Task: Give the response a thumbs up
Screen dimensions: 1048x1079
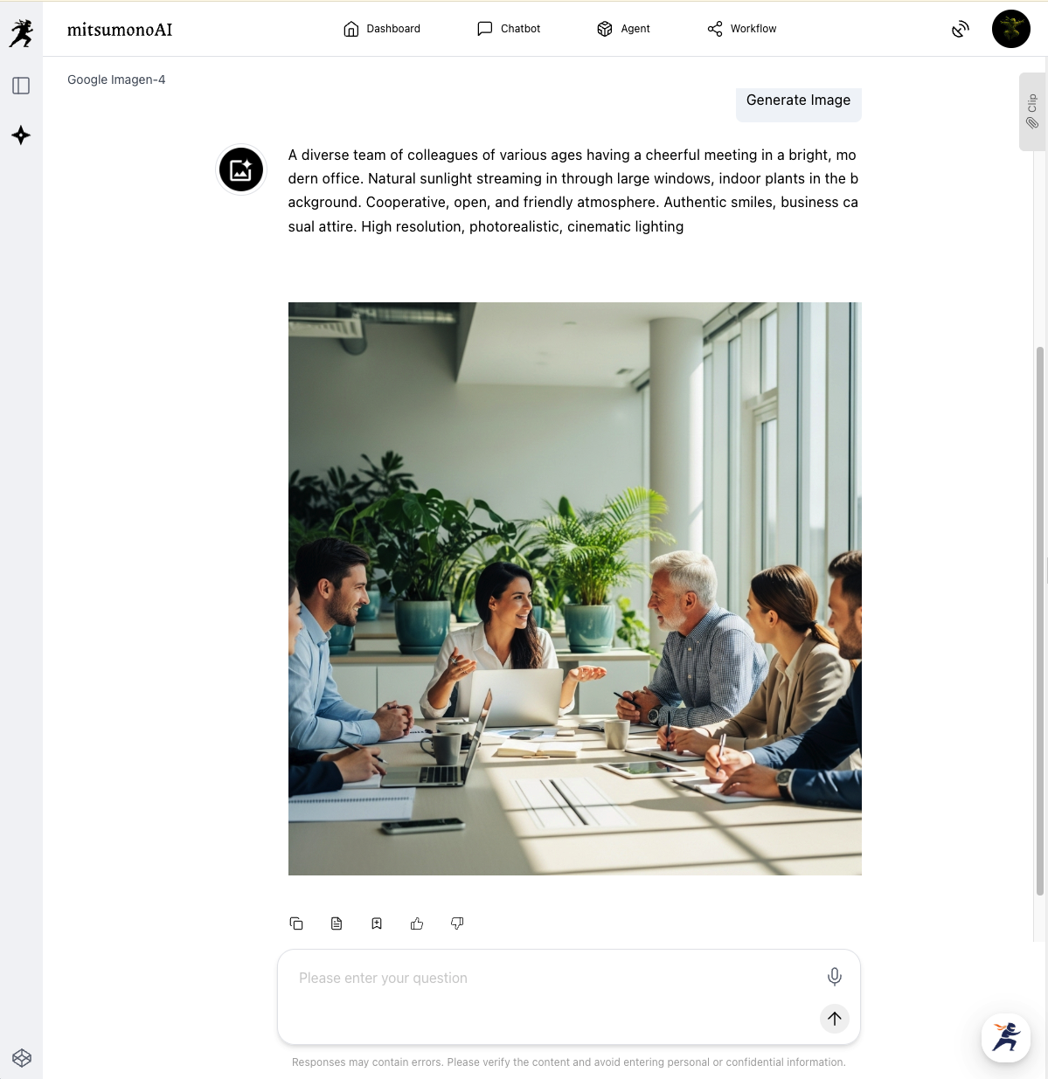Action: click(417, 923)
